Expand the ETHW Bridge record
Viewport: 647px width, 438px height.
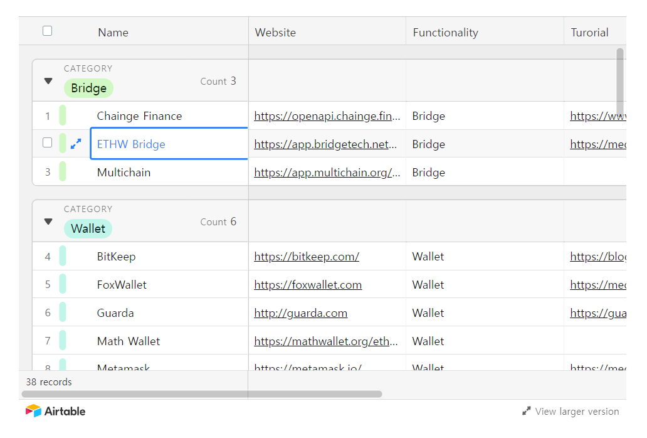76,144
